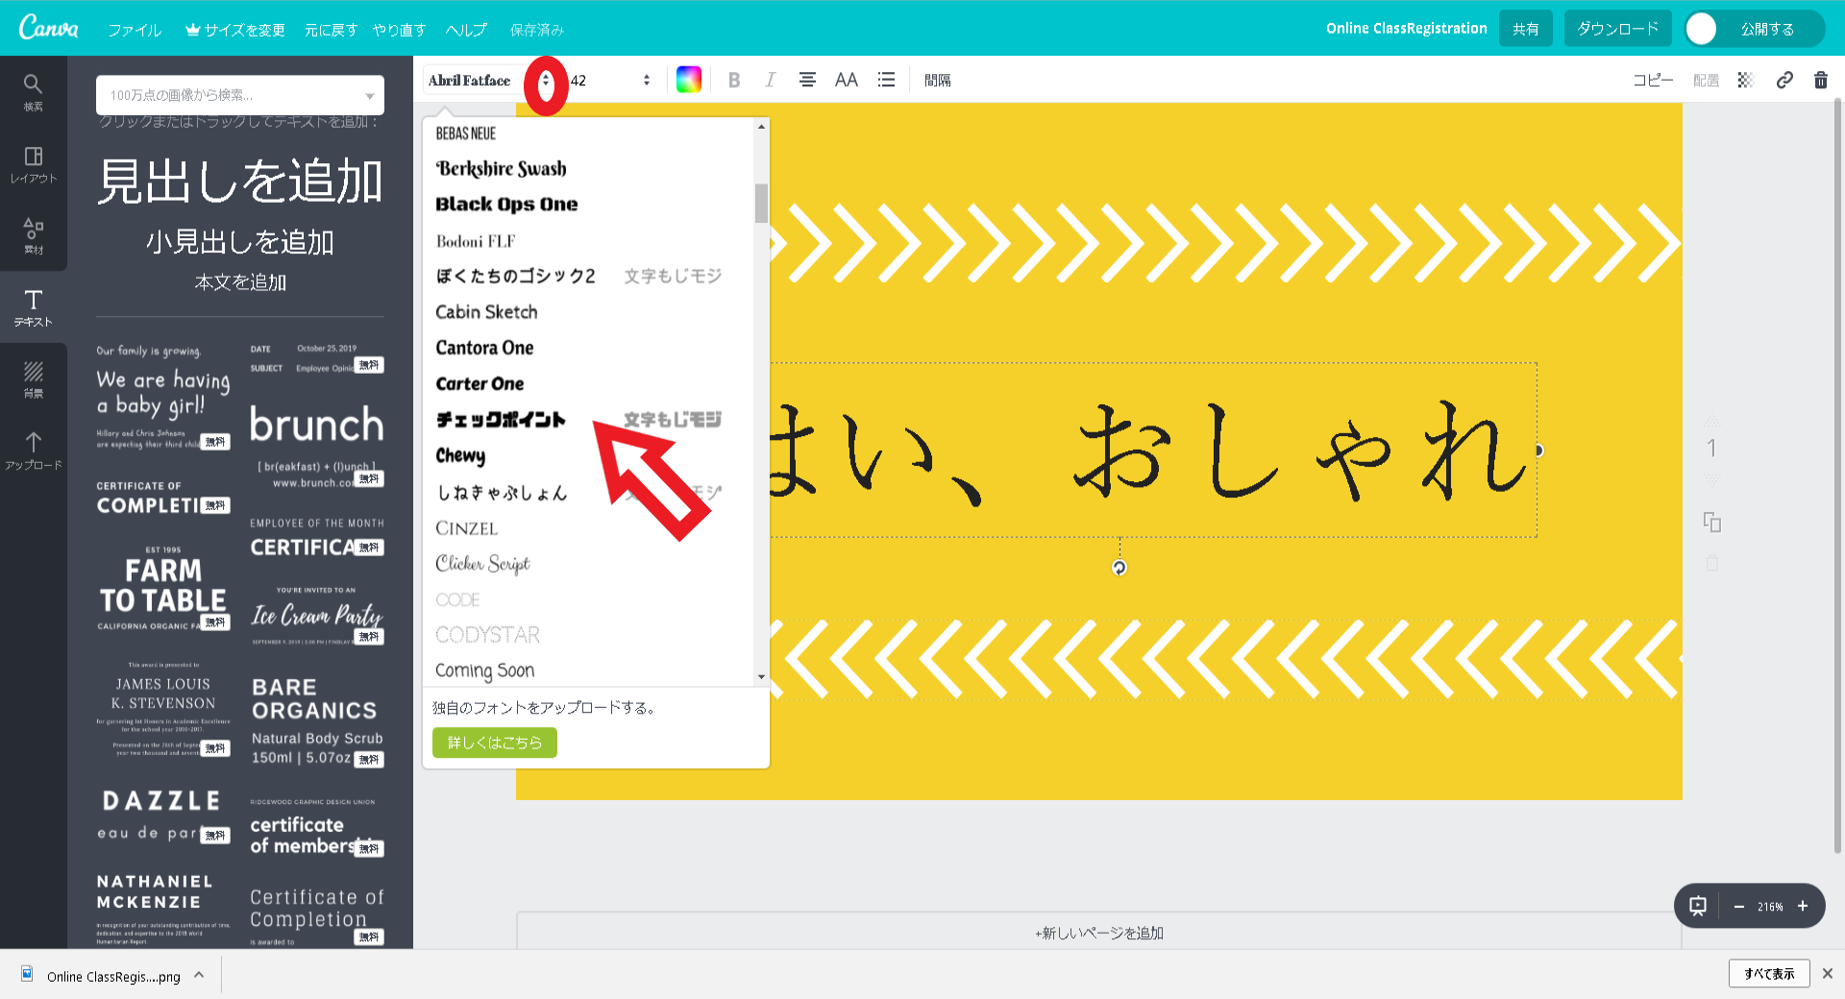Click やり直す redo

pos(399,30)
